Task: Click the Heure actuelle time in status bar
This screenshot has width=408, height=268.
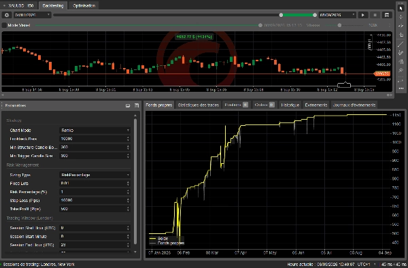Action: pyautogui.click(x=321, y=265)
